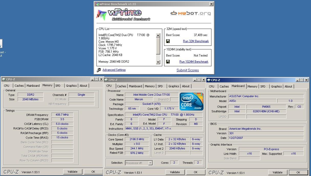The image size is (311, 176).
Task: Run the 32M Benchmark
Action: click(x=196, y=41)
